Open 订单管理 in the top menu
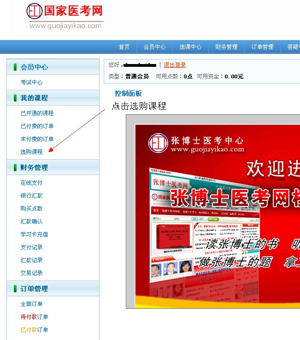This screenshot has height=340, width=300. click(262, 47)
